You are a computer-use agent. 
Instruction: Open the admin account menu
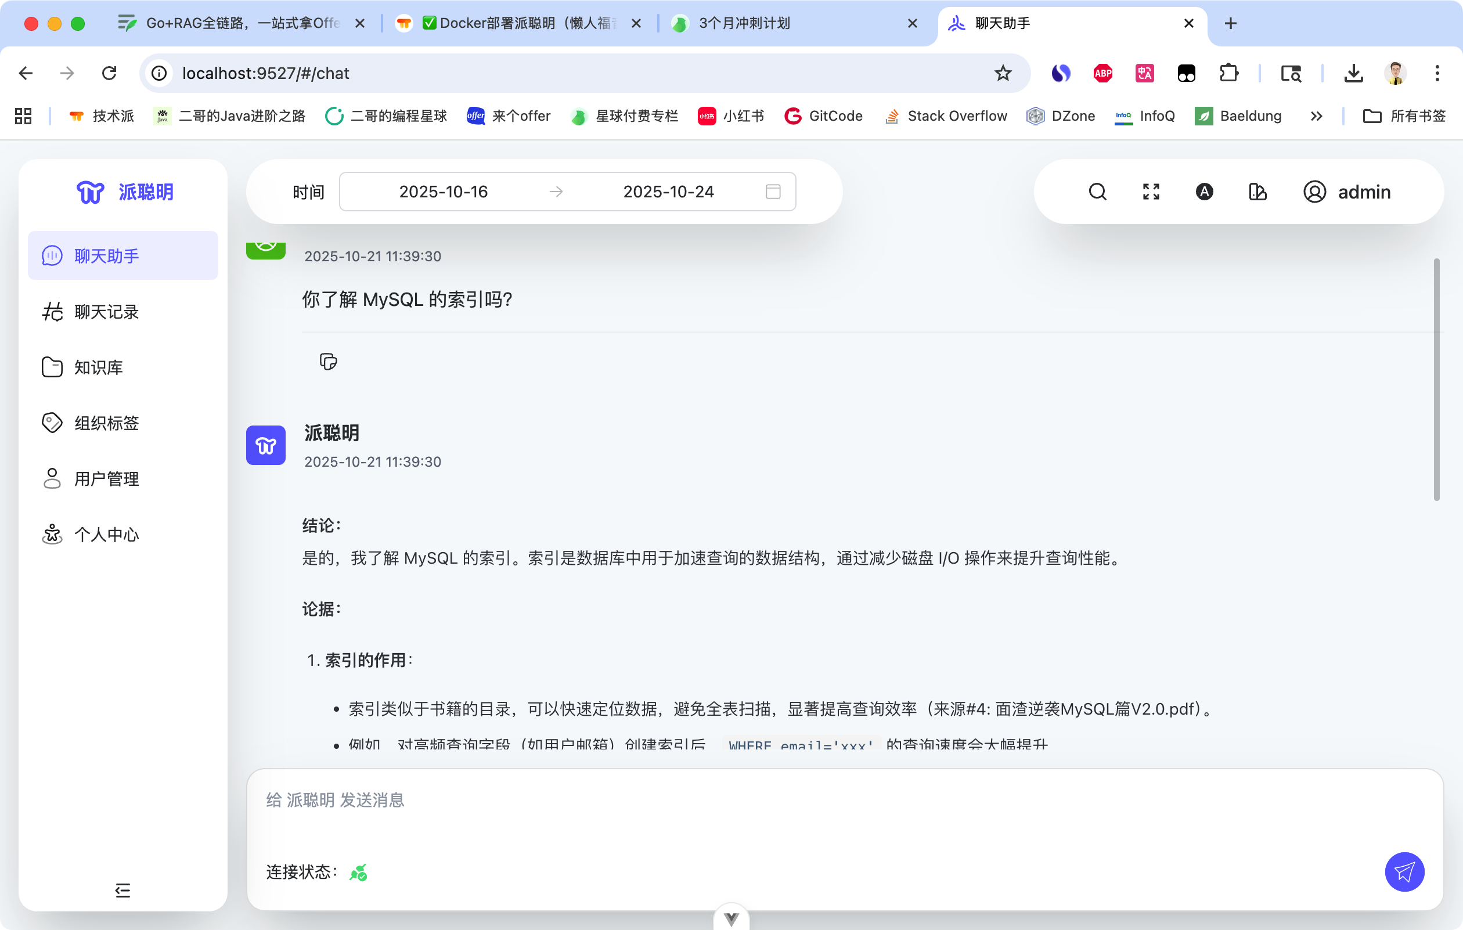(x=1347, y=192)
